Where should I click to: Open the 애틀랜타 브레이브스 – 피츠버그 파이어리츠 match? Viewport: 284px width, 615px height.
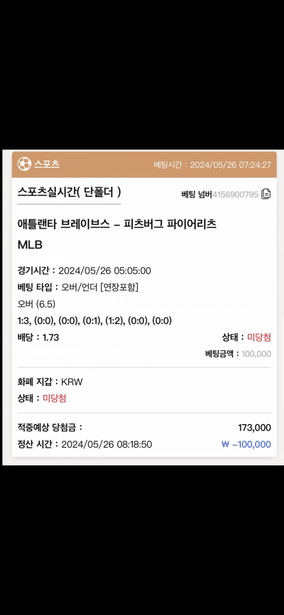click(116, 224)
